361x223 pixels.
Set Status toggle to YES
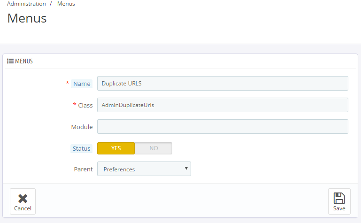(x=116, y=148)
